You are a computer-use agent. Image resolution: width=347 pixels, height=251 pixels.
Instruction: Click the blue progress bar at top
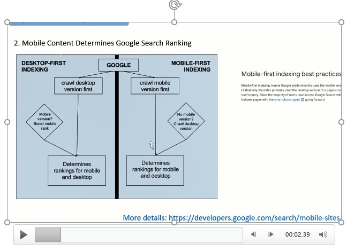pos(69,23)
